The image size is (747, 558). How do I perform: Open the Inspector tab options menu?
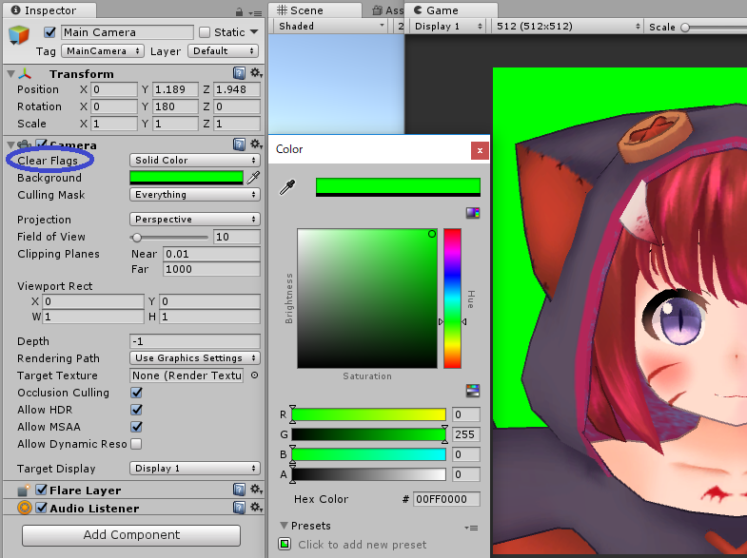click(257, 13)
